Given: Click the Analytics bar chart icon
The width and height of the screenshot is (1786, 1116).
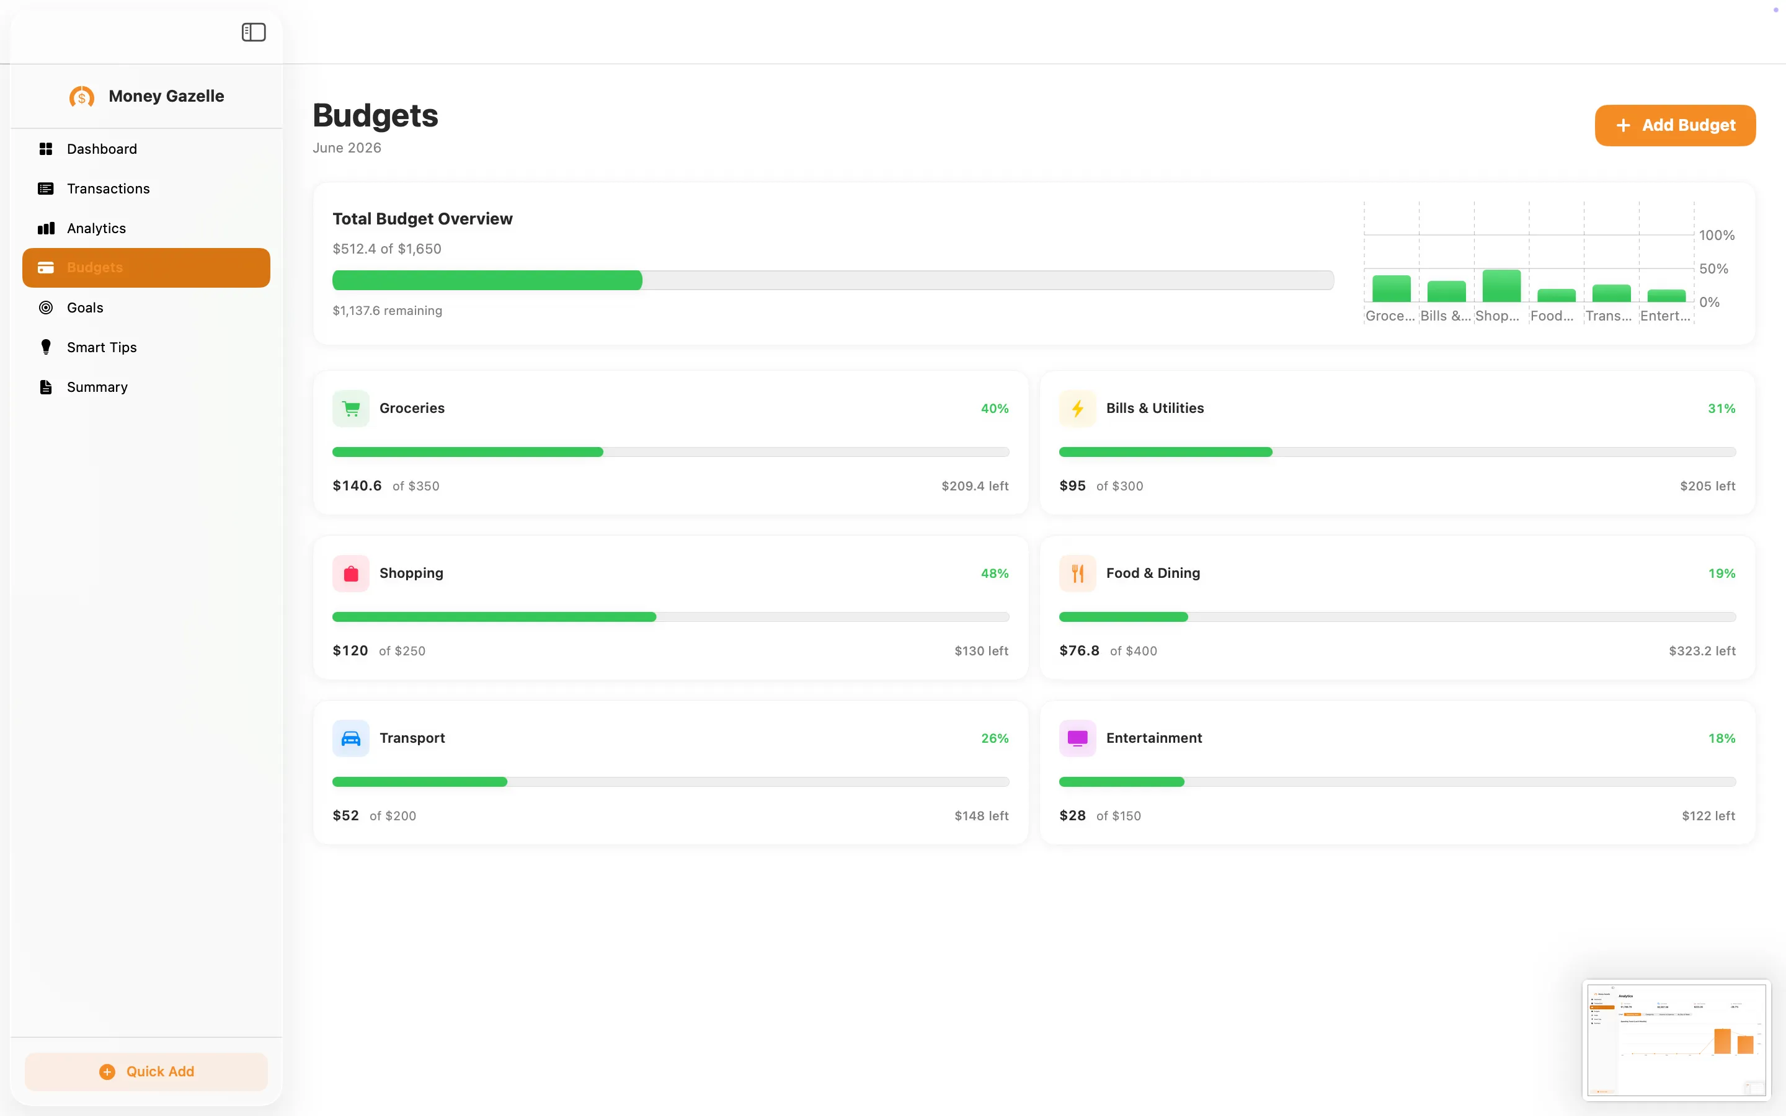Looking at the screenshot, I should 46,228.
